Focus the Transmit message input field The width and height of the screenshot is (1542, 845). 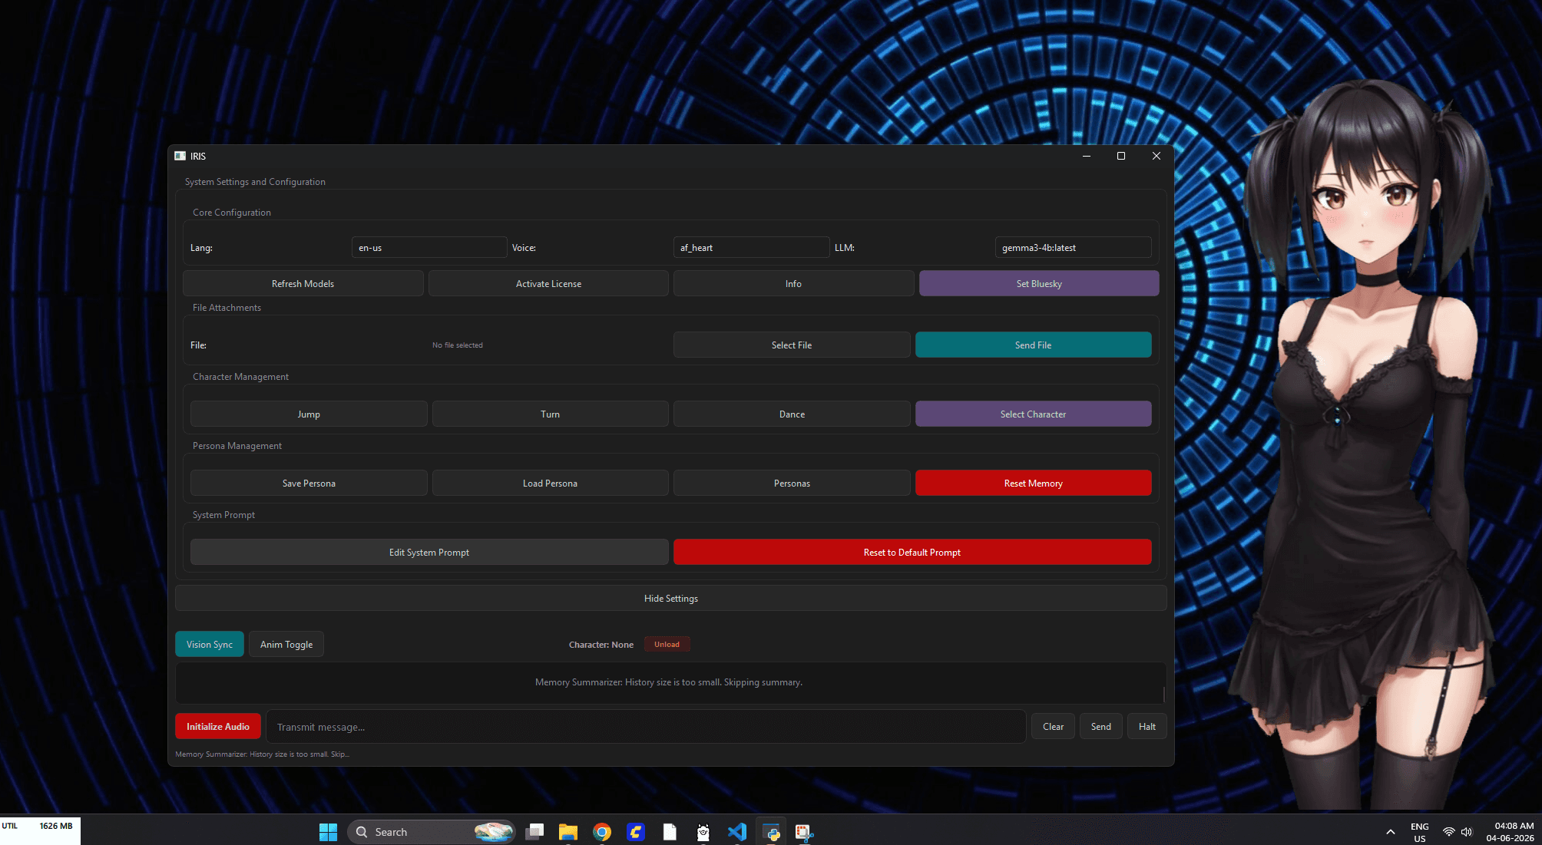[646, 726]
